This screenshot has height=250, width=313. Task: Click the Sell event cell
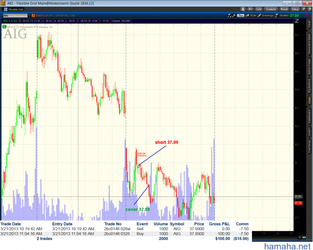click(140, 229)
